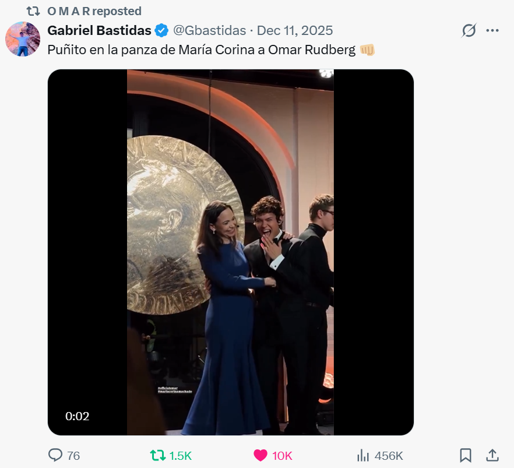Click the 76 replies count

(x=73, y=456)
